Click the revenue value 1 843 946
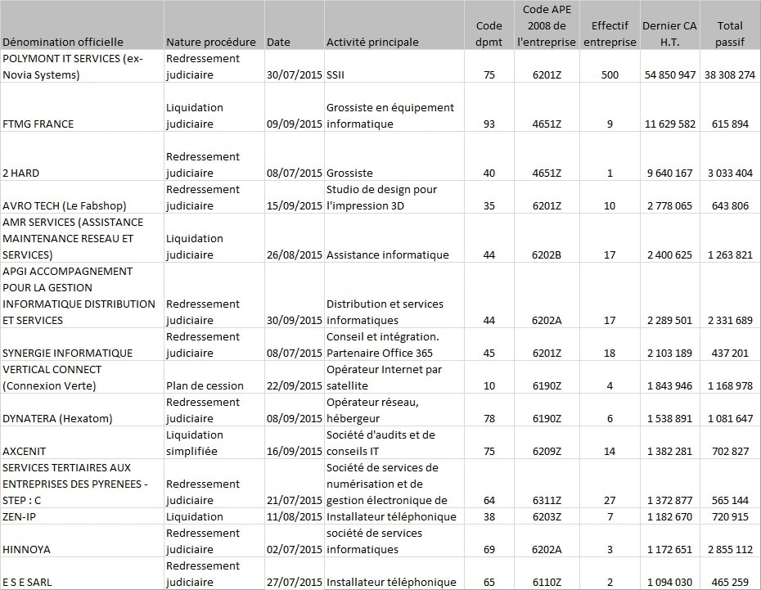 [669, 385]
